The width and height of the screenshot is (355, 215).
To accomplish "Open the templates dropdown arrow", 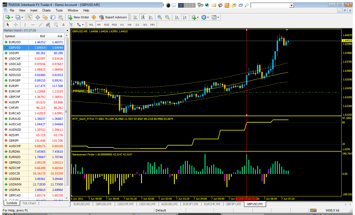I will click(x=218, y=17).
